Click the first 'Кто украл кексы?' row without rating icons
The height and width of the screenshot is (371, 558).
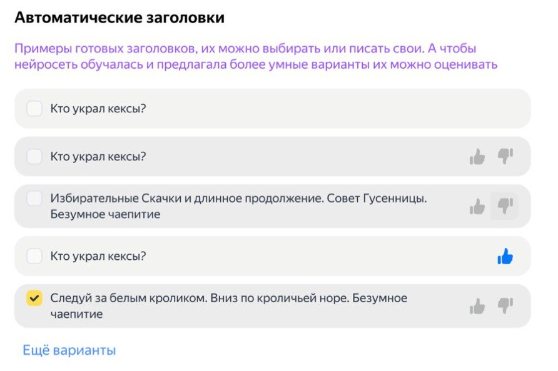[x=273, y=109]
